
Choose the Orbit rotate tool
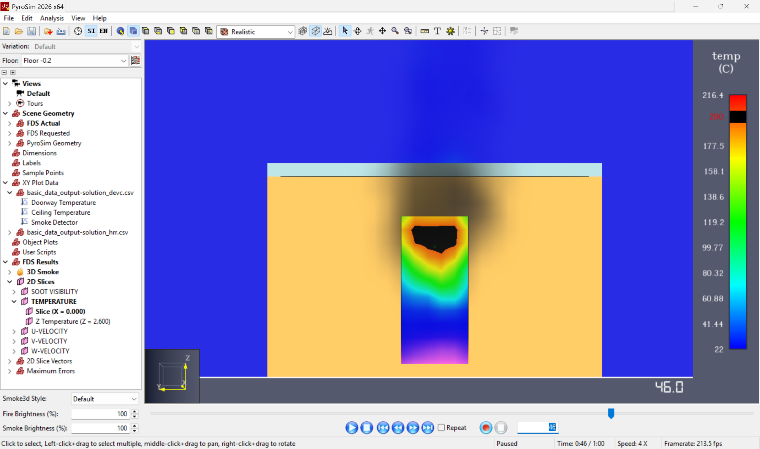357,31
